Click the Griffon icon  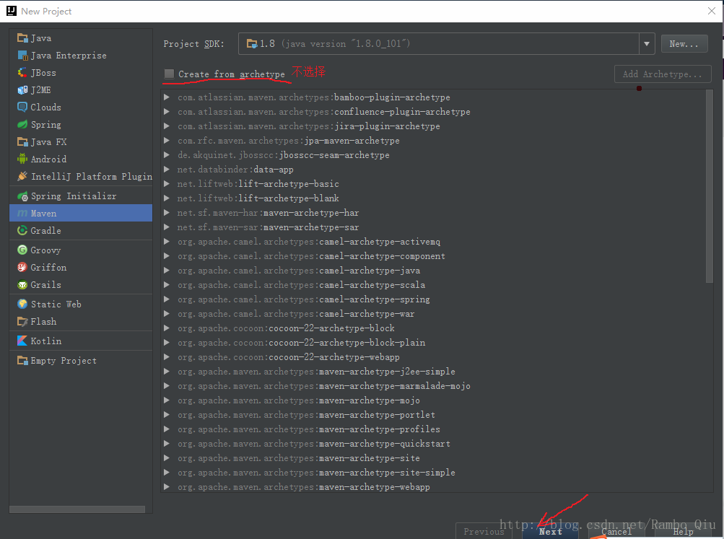click(x=22, y=267)
